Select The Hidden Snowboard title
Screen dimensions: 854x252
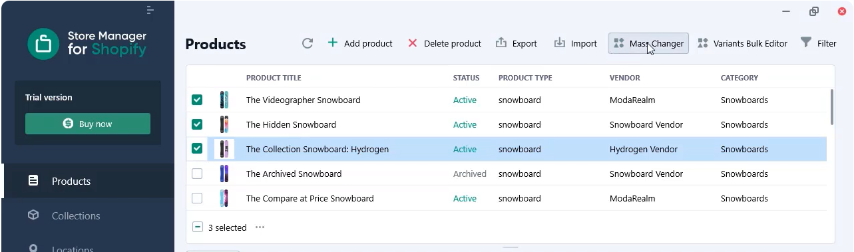(291, 124)
